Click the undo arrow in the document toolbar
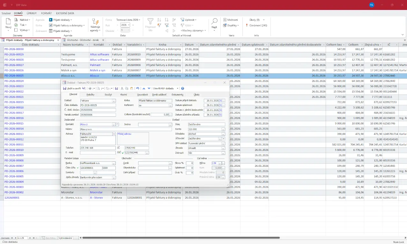This screenshot has height=244, width=407. click(137, 88)
